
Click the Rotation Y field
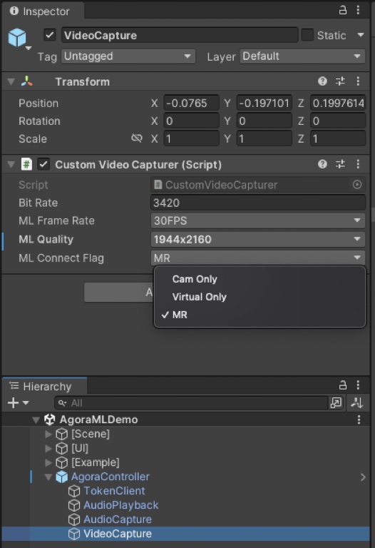[264, 121]
